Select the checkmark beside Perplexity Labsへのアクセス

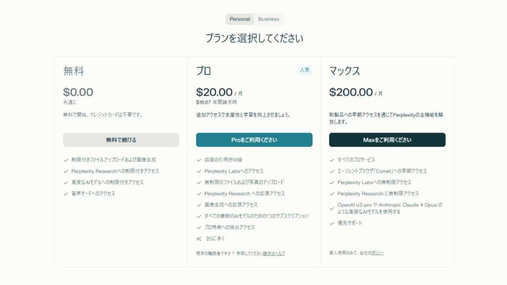tap(199, 171)
